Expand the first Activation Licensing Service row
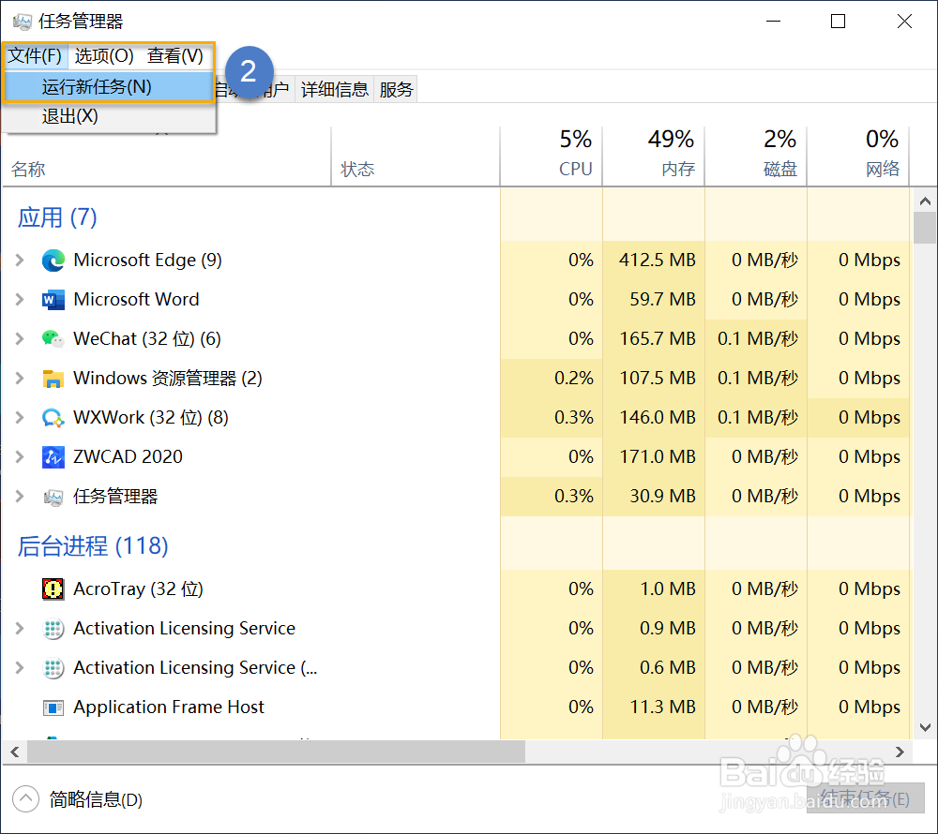Screen dimensions: 938x834 pos(19,629)
